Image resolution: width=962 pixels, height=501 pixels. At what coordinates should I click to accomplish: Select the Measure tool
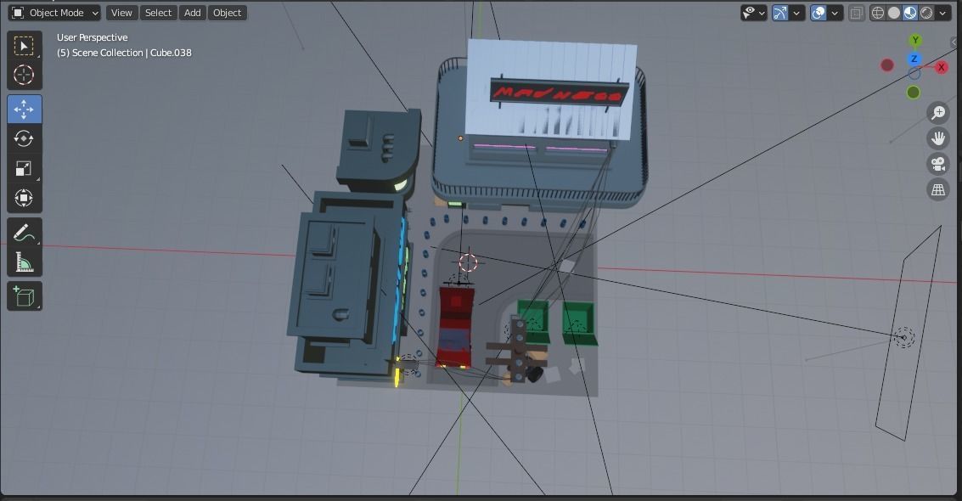point(24,260)
